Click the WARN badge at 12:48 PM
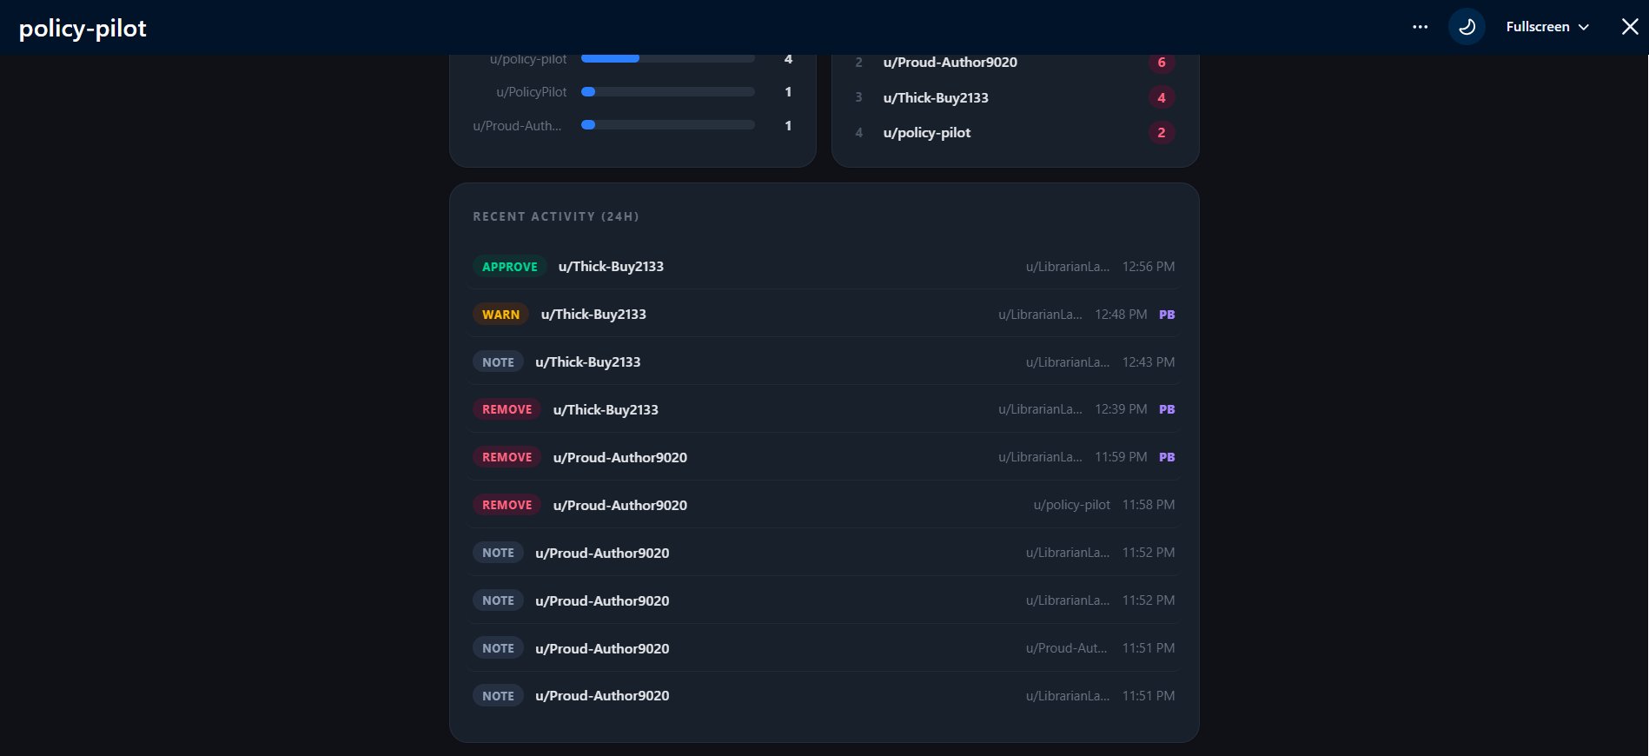The image size is (1649, 756). [500, 315]
